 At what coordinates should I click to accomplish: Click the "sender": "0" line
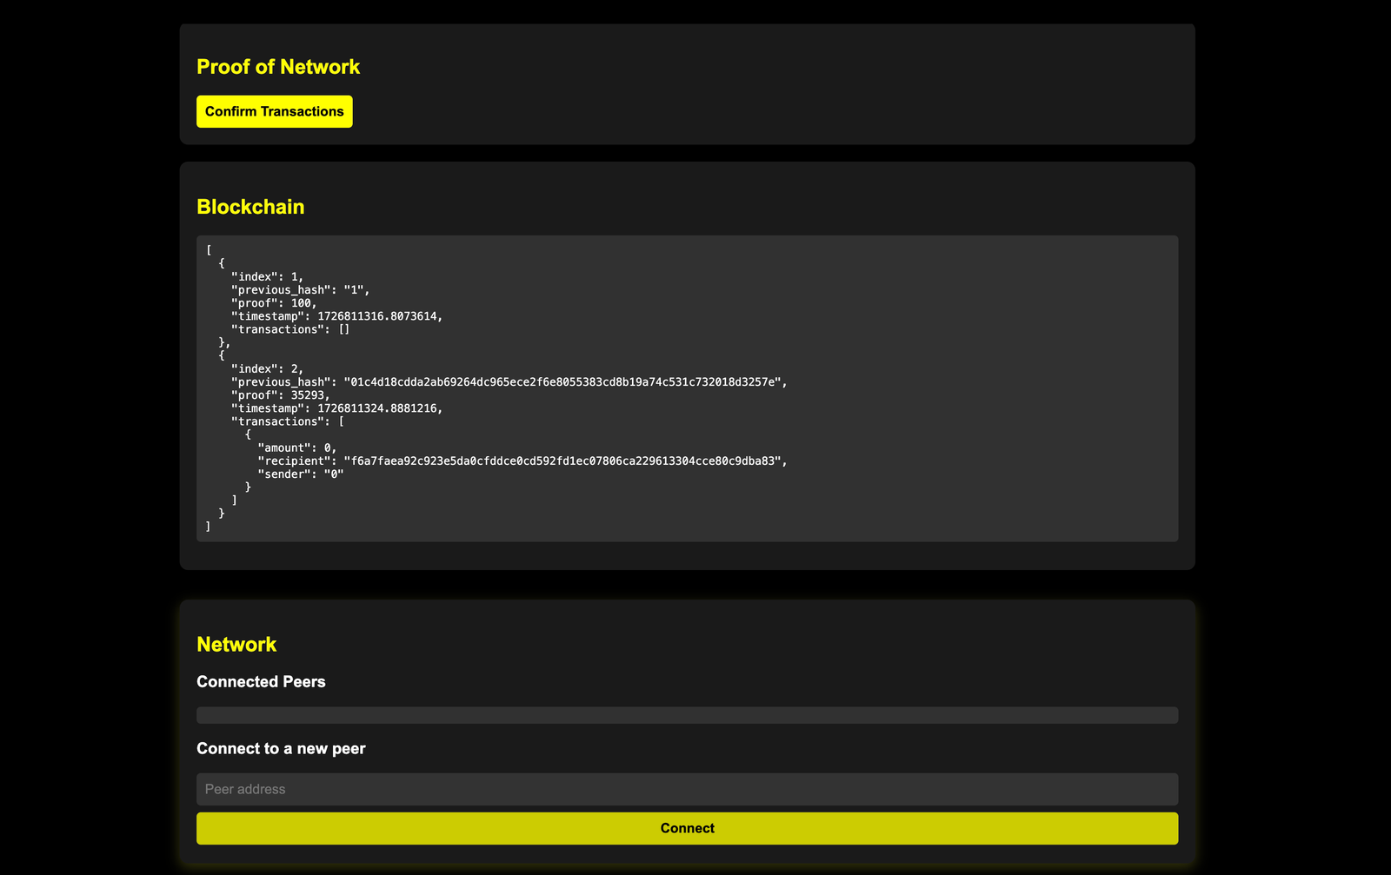point(301,474)
